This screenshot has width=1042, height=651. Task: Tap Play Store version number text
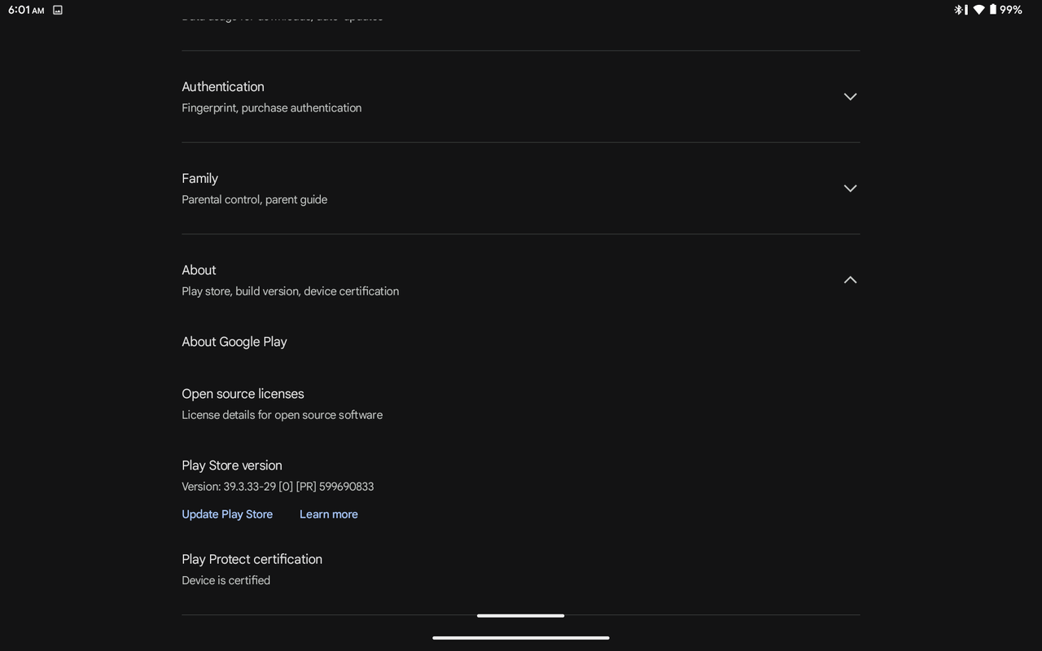pyautogui.click(x=278, y=487)
